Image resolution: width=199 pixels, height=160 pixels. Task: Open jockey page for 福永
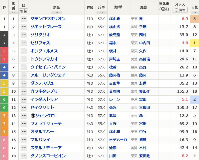(113, 43)
